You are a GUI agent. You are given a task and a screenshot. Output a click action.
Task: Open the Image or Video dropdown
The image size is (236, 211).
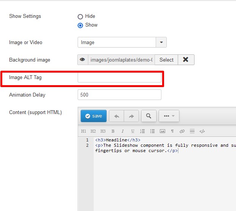click(122, 42)
